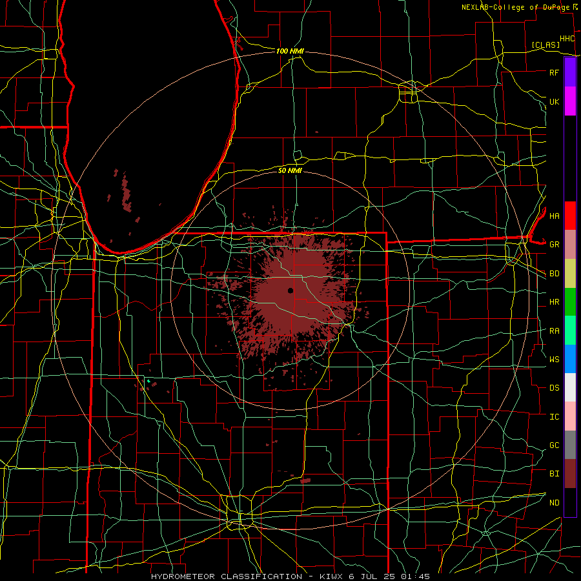Image resolution: width=581 pixels, height=581 pixels.
Task: Click the light pink IC legend swatch
Action: click(x=570, y=416)
